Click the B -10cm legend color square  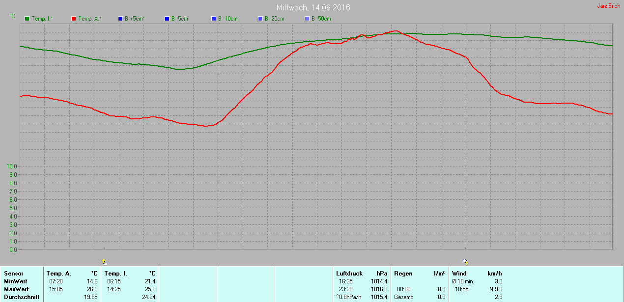[x=214, y=19]
